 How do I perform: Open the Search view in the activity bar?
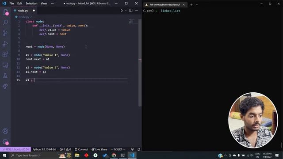coord(5,23)
